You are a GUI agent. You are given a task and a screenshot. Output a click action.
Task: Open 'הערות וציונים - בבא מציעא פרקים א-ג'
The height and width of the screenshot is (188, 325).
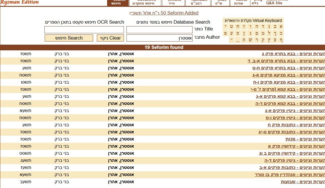tap(289, 75)
